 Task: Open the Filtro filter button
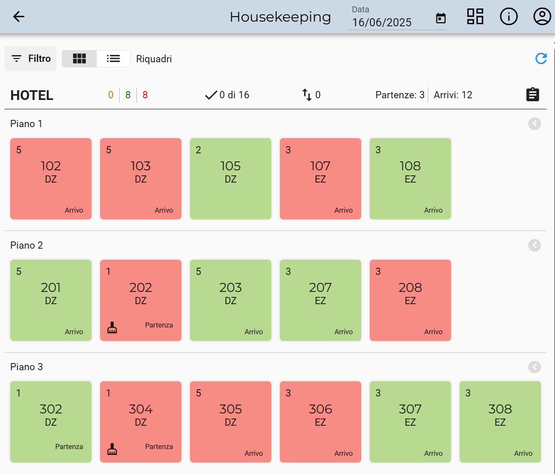[31, 58]
